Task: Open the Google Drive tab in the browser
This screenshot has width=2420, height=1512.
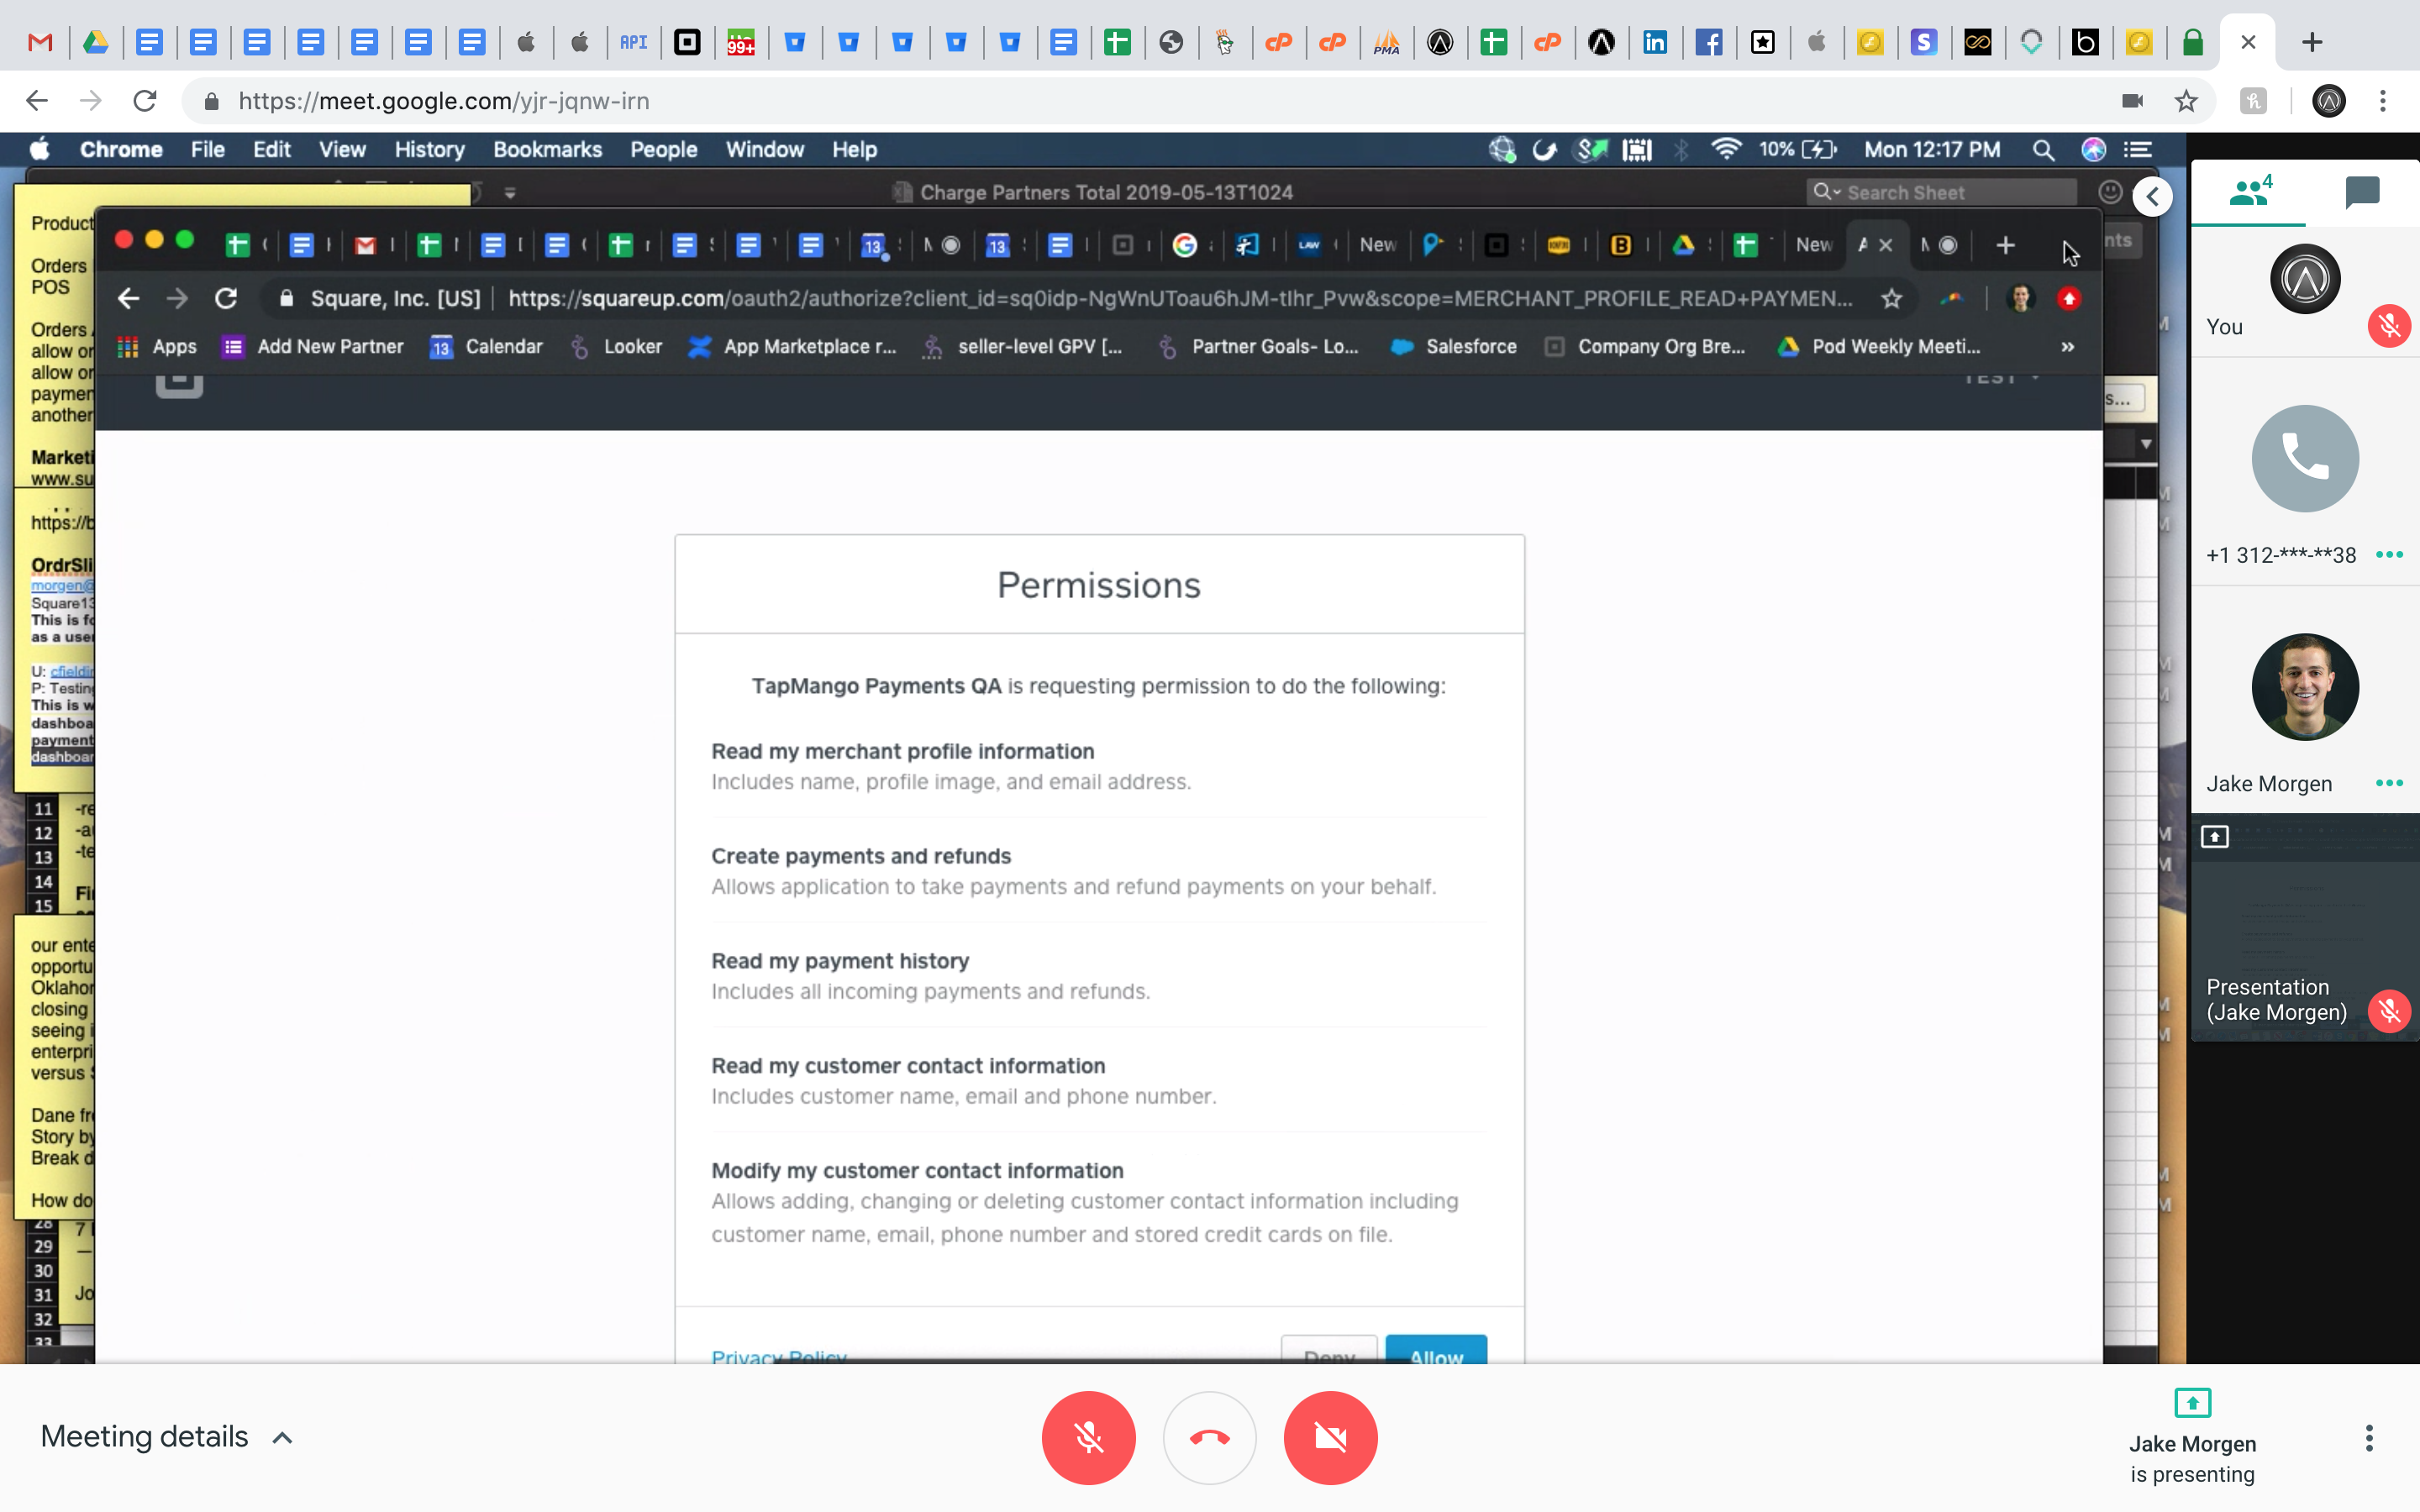Action: (95, 42)
